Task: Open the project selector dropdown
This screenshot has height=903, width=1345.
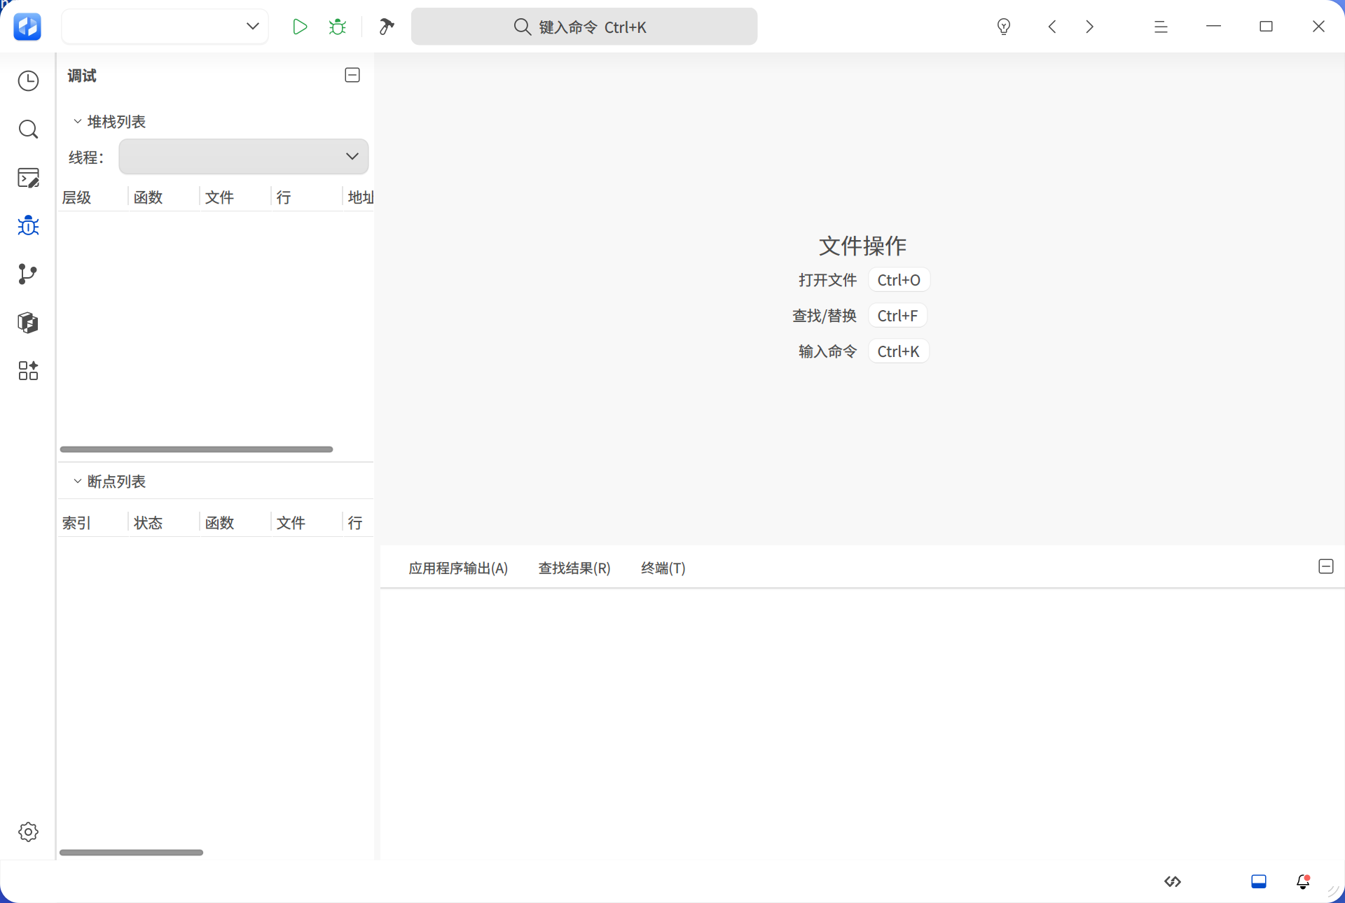Action: 165,27
